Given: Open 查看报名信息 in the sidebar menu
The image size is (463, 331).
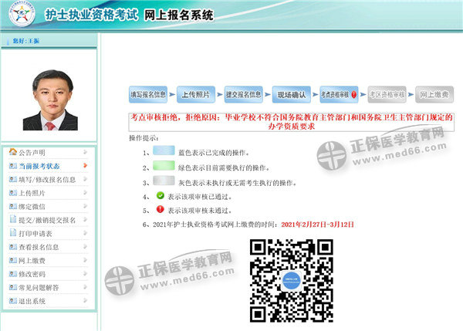Looking at the screenshot, I should pyautogui.click(x=39, y=247).
